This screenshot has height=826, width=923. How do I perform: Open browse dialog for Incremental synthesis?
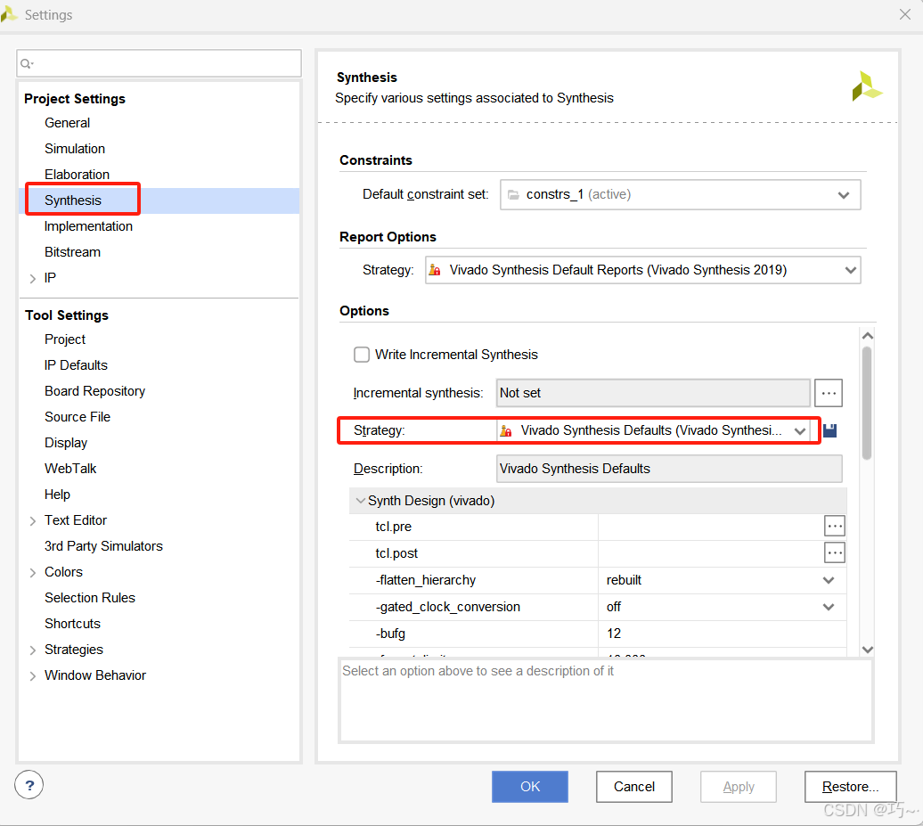click(829, 393)
